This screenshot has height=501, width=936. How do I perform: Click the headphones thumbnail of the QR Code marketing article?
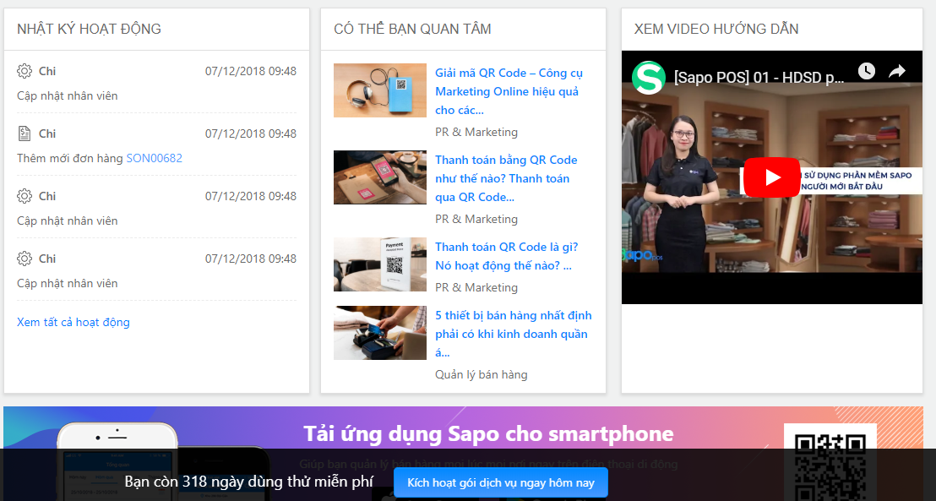tap(380, 90)
